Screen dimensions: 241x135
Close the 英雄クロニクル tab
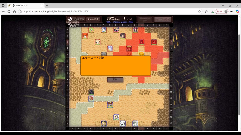42,6
